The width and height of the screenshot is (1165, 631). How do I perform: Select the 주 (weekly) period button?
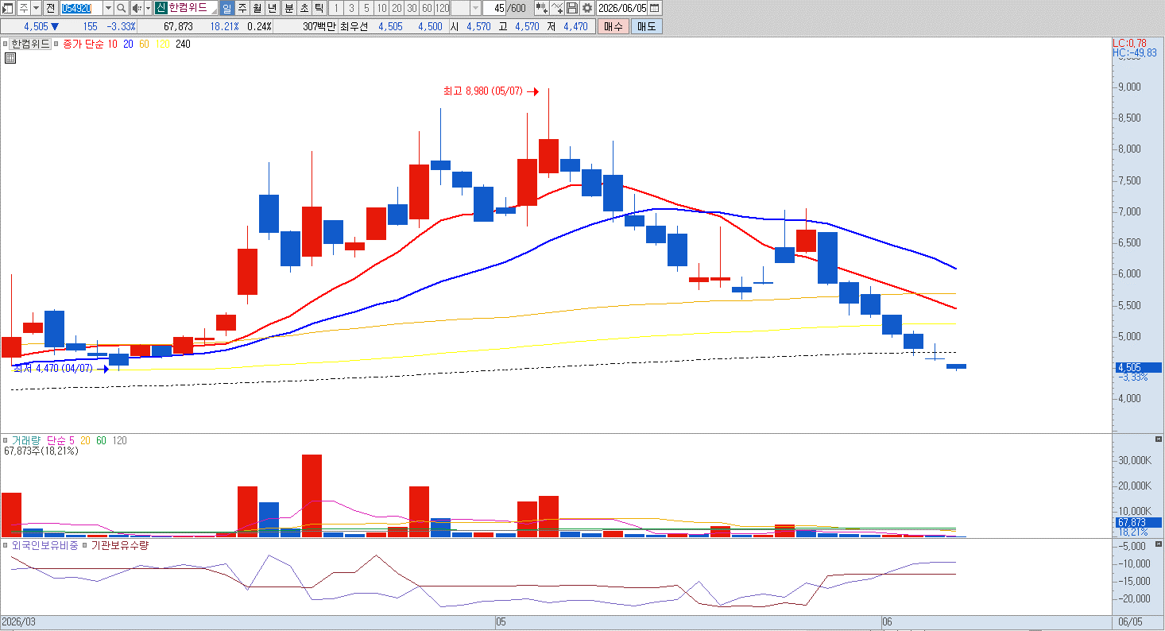click(242, 8)
